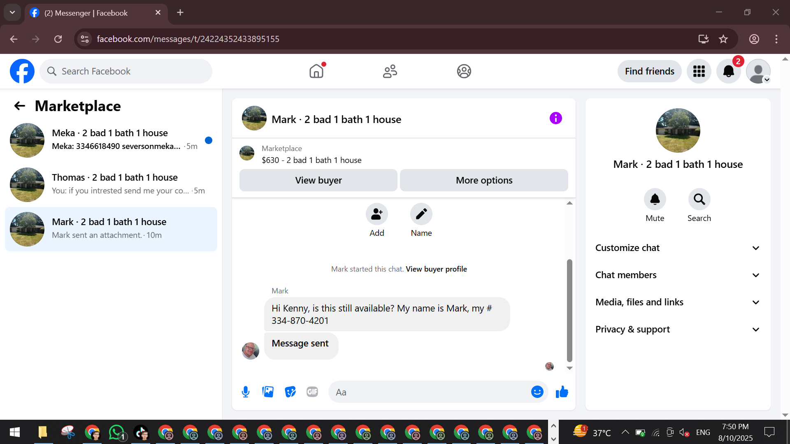Image resolution: width=790 pixels, height=444 pixels.
Task: Expand the Chat members section
Action: [x=678, y=275]
